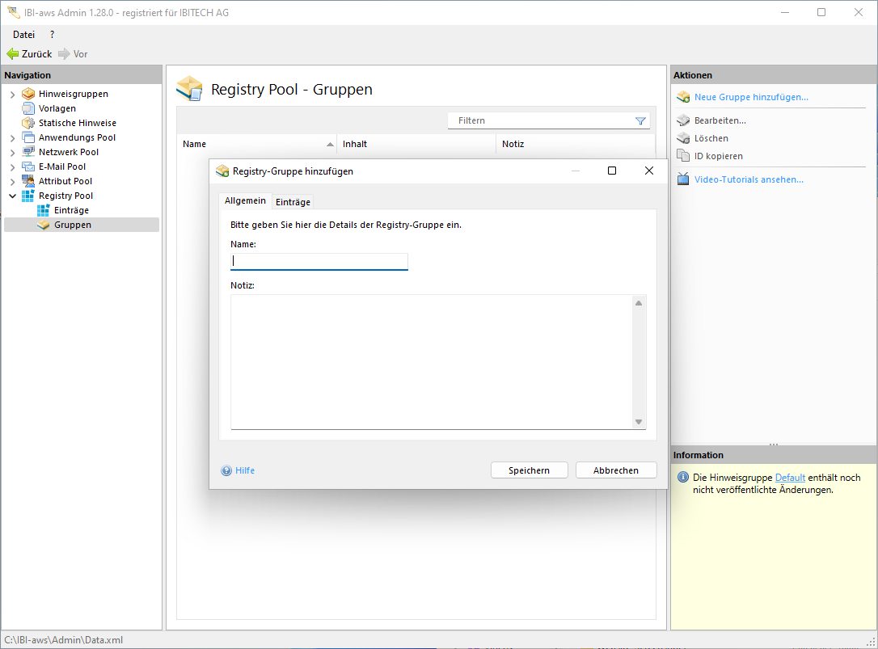Click the E-Mail Pool icon
Screen dimensions: 878x649
(x=28, y=166)
